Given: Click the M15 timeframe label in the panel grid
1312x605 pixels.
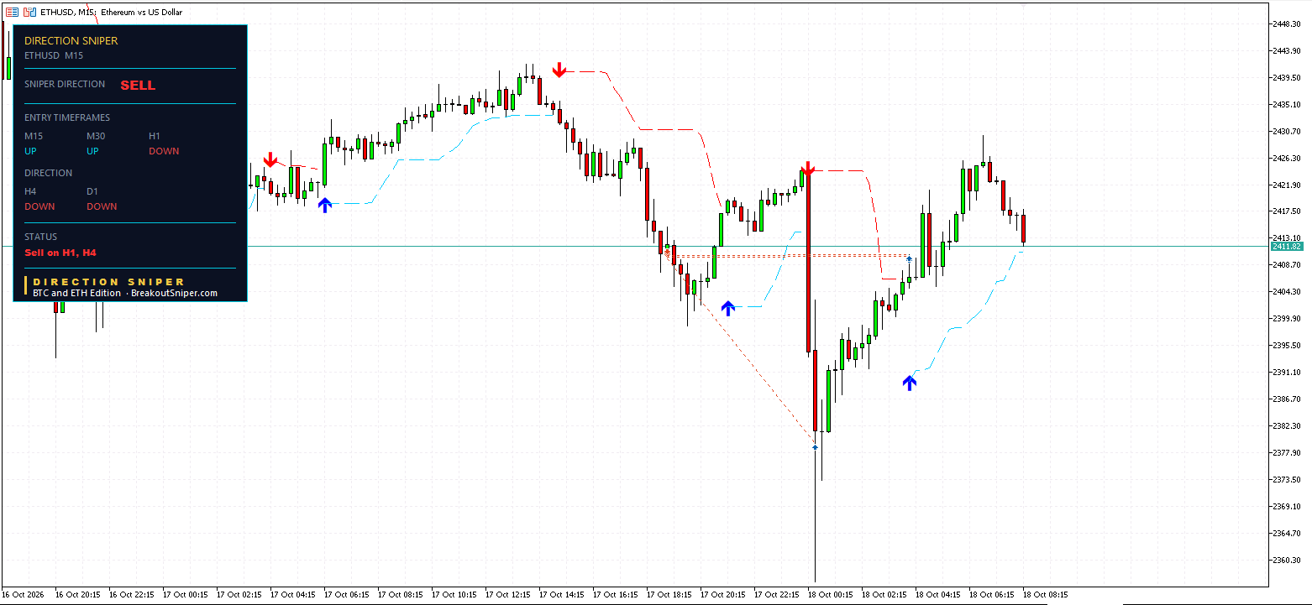Looking at the screenshot, I should 34,136.
